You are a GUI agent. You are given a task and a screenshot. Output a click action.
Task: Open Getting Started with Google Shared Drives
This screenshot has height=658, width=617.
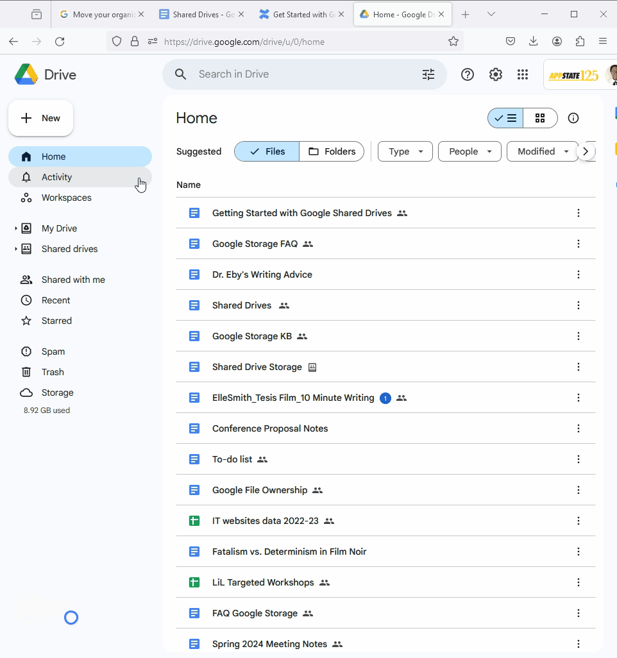(x=302, y=213)
